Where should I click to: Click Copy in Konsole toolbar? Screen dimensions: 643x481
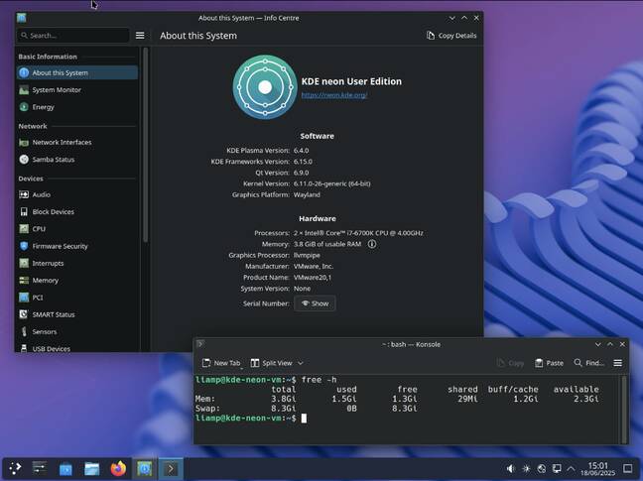(511, 363)
